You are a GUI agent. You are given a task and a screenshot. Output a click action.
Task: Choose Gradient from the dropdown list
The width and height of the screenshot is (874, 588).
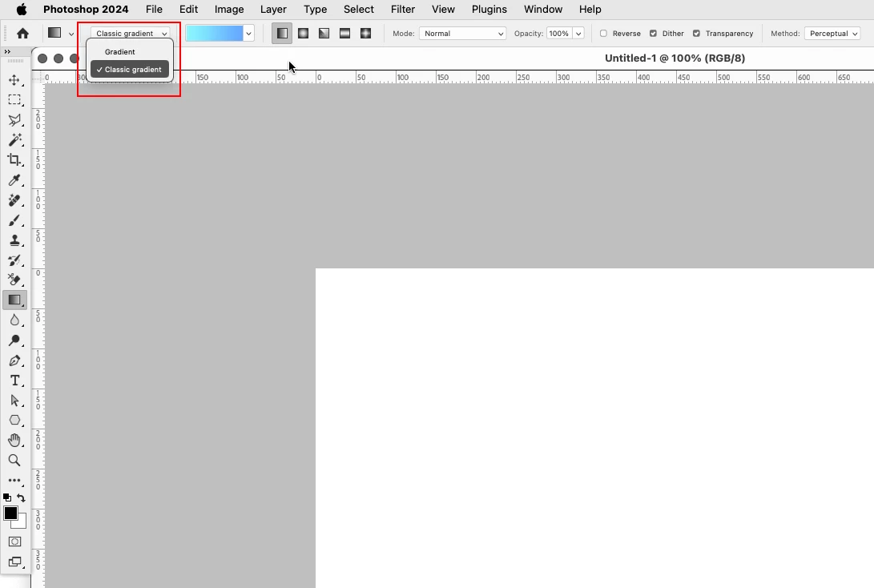click(120, 52)
